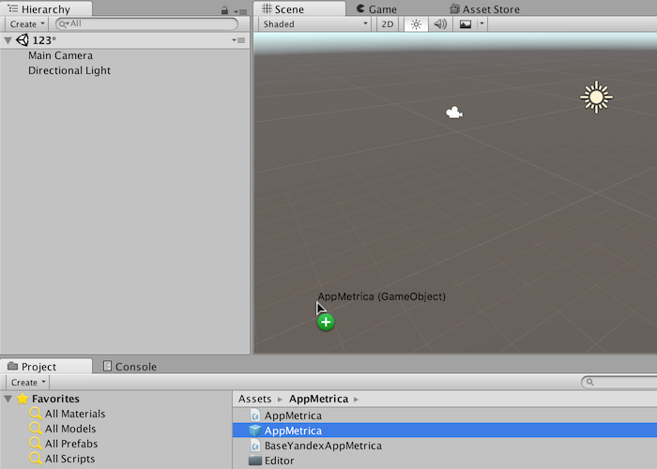This screenshot has height=469, width=657.
Task: Click Assets in the breadcrumb path
Action: click(x=254, y=399)
